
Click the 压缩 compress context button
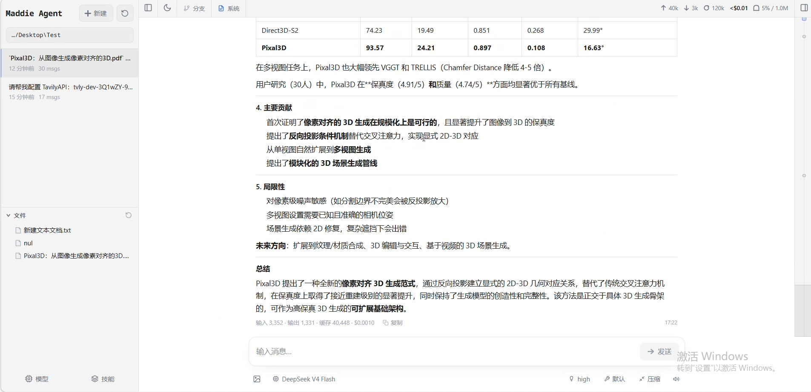point(650,379)
